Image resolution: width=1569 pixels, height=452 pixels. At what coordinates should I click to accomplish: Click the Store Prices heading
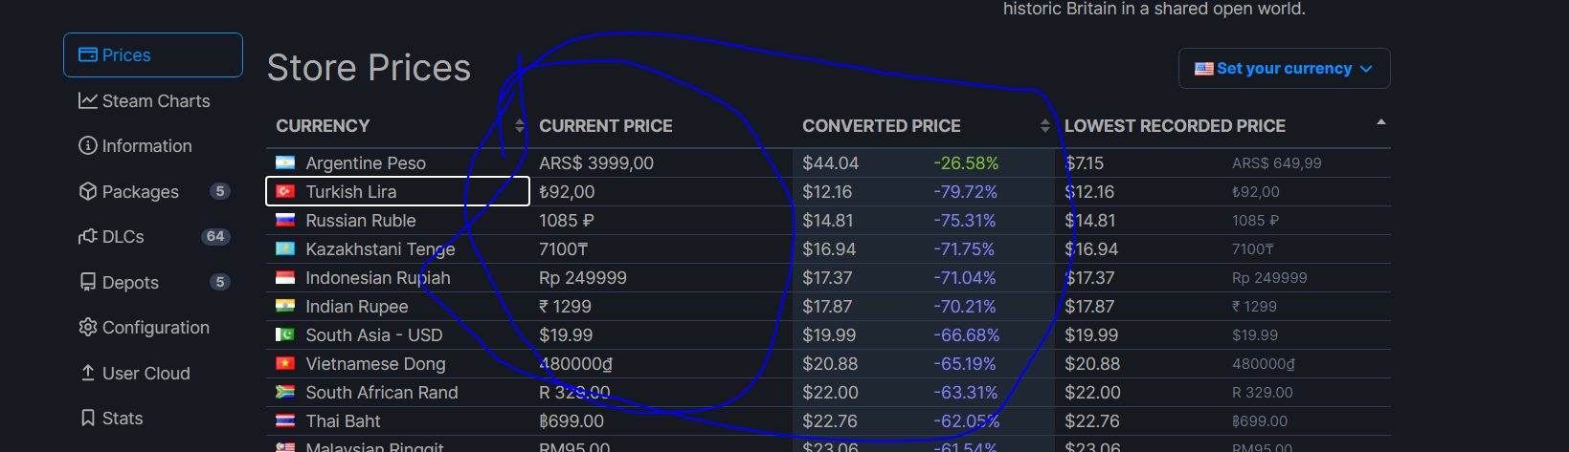coord(369,68)
